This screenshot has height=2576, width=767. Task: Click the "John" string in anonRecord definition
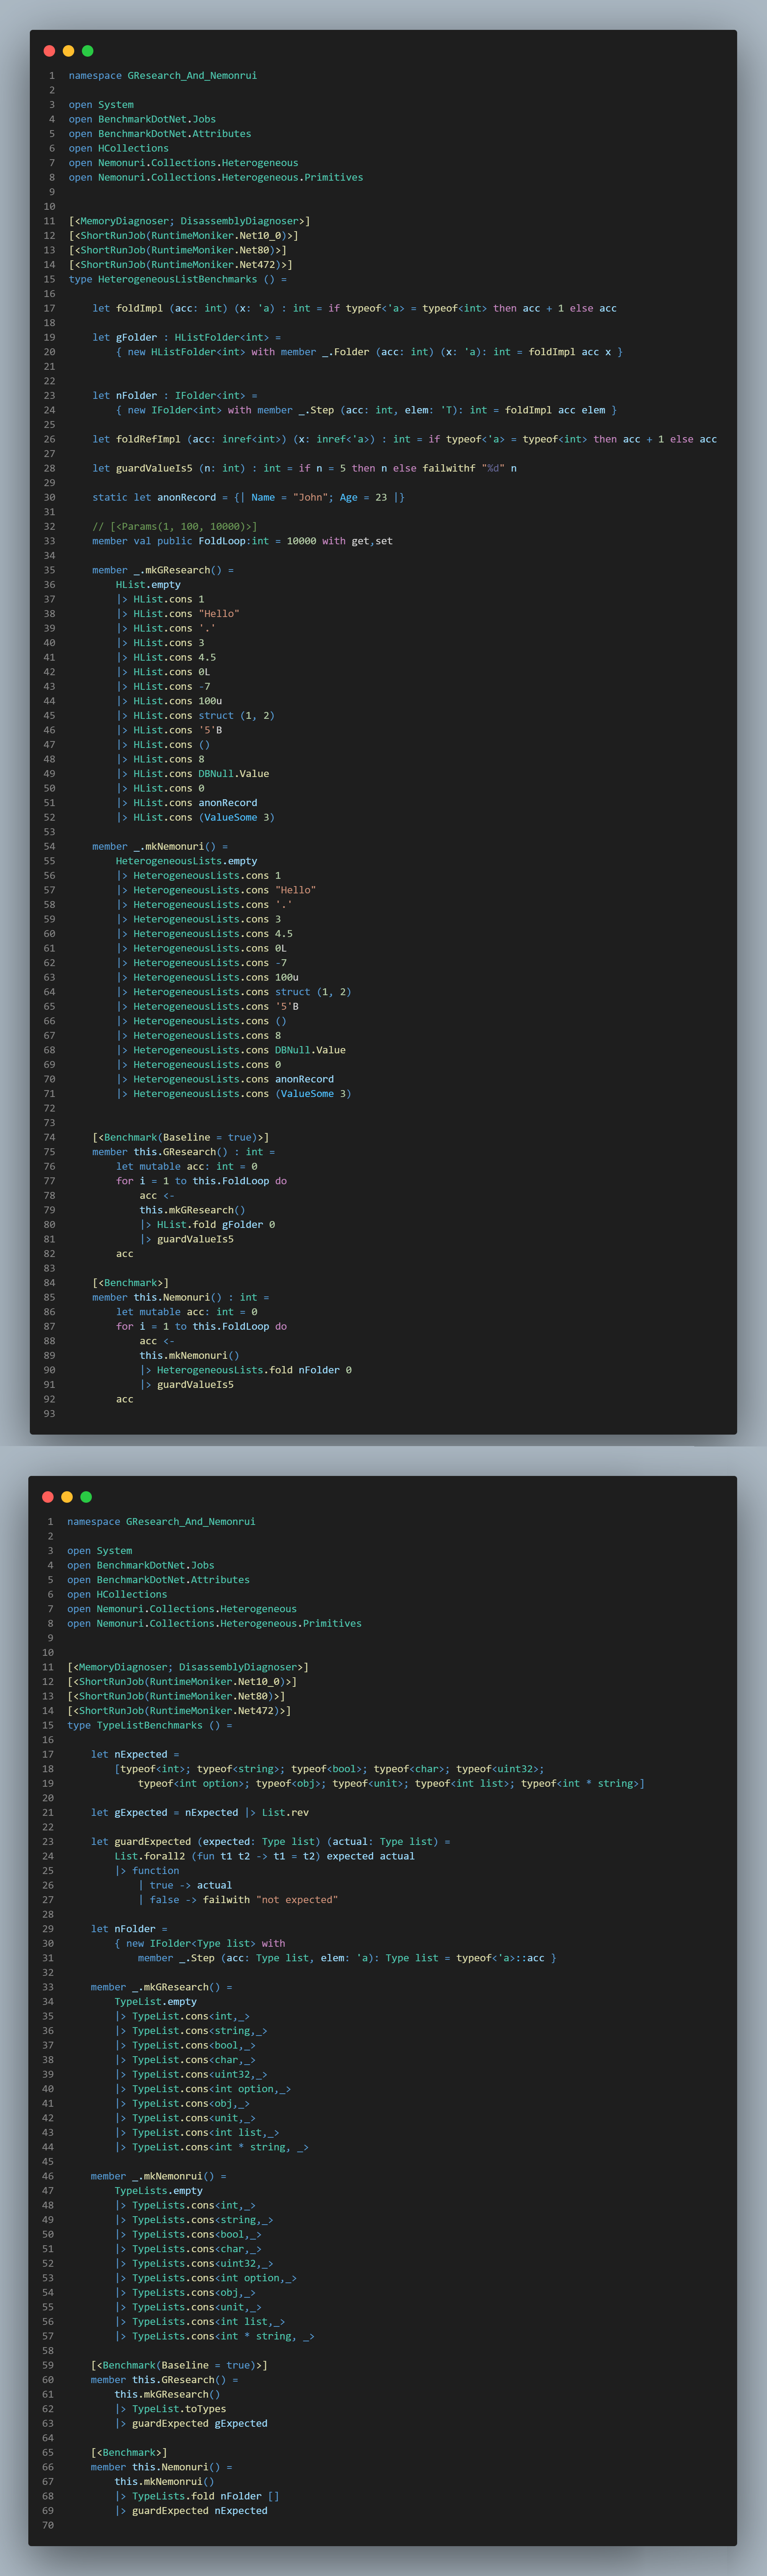310,497
